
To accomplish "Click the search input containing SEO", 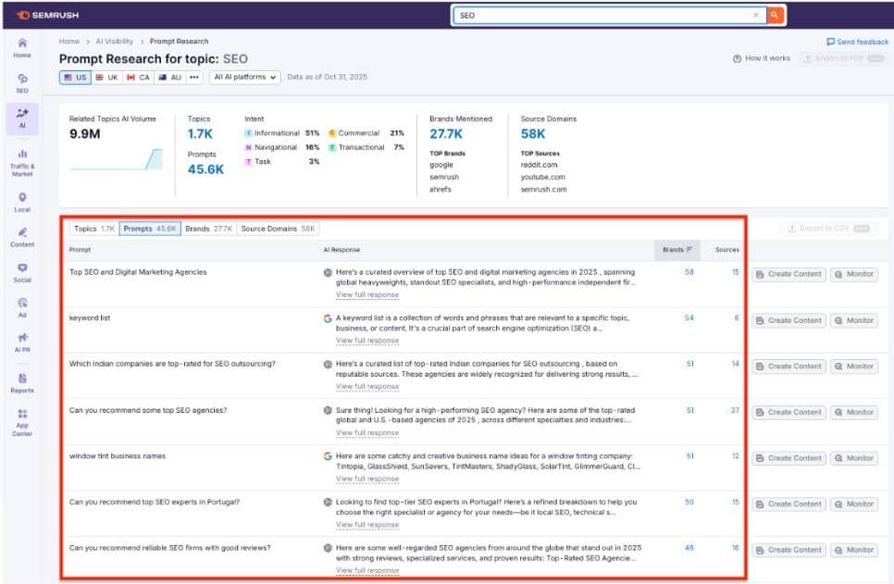I will [x=610, y=16].
